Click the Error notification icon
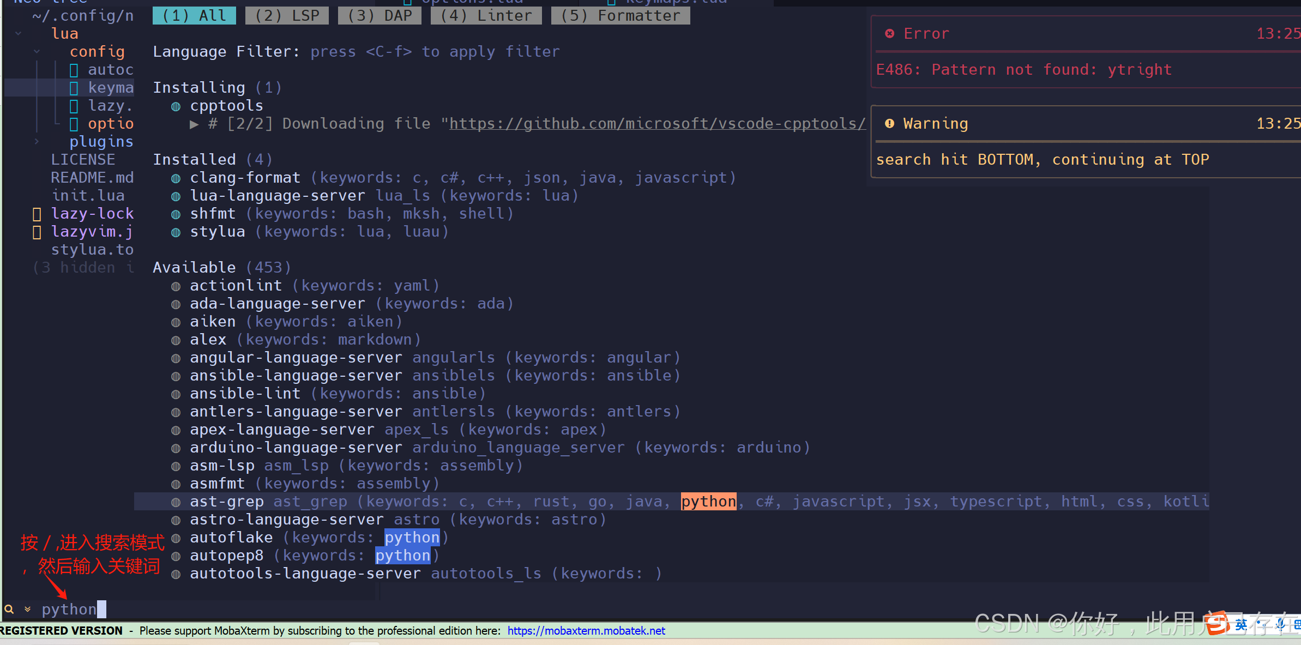1301x645 pixels. pos(889,34)
